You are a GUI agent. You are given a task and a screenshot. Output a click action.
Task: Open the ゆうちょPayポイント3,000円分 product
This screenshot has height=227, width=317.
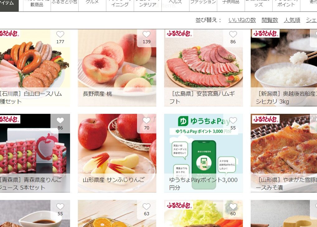203,153
